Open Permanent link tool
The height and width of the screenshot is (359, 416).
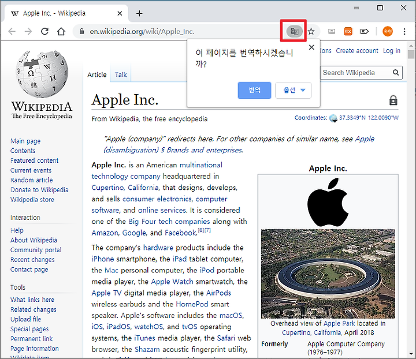pyautogui.click(x=32, y=339)
